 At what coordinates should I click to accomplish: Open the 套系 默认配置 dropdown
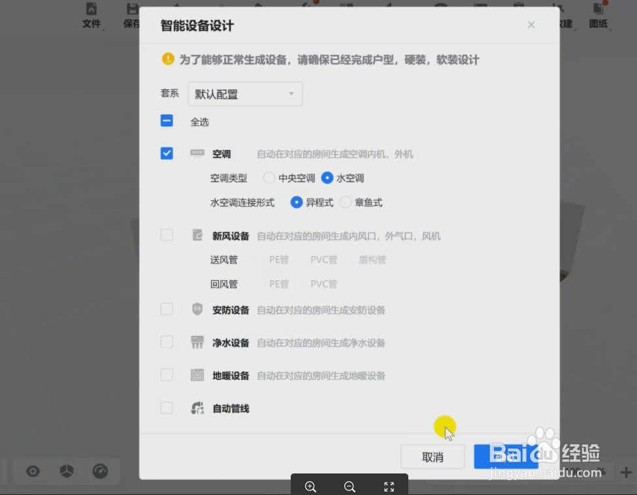tap(245, 94)
